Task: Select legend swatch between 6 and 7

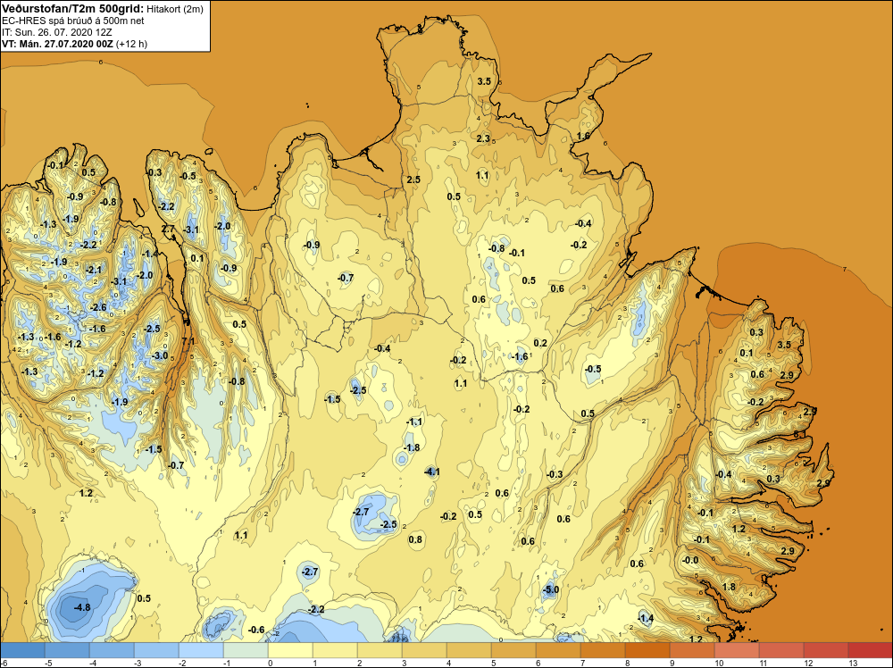Action: point(558,650)
